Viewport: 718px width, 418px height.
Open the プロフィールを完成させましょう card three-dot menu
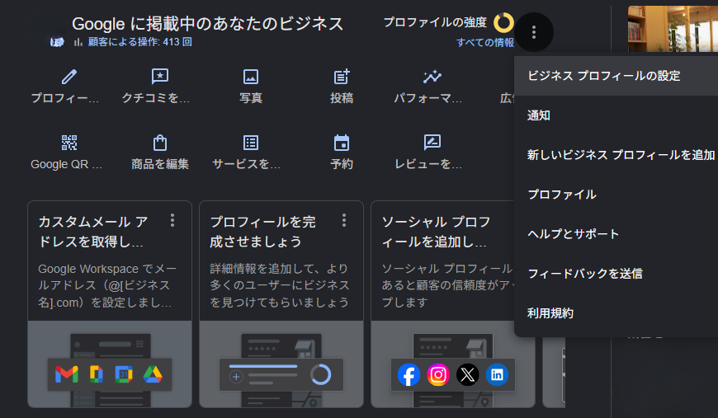click(x=344, y=220)
